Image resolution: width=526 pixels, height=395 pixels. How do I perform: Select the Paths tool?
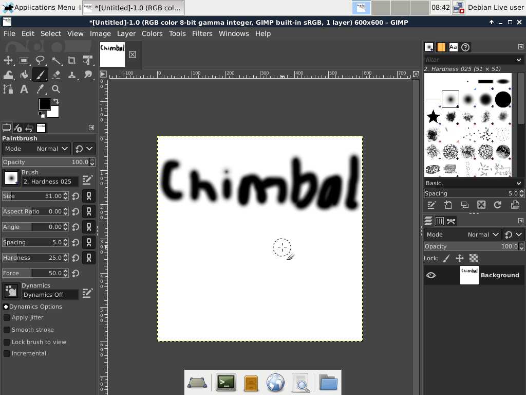pos(8,89)
